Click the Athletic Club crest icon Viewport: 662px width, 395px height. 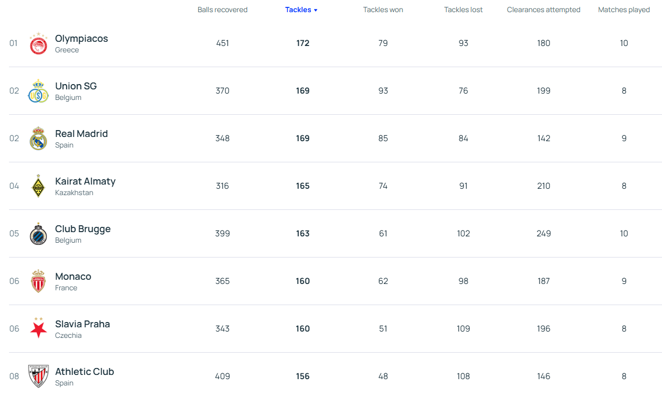[38, 376]
